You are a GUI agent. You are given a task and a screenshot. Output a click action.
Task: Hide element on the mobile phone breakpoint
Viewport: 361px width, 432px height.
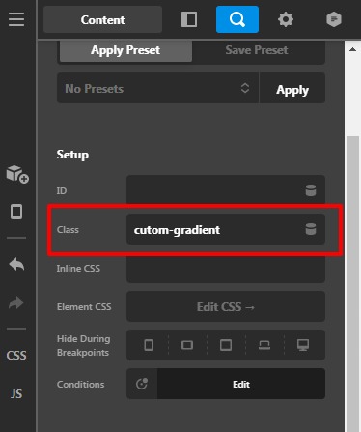pos(149,345)
